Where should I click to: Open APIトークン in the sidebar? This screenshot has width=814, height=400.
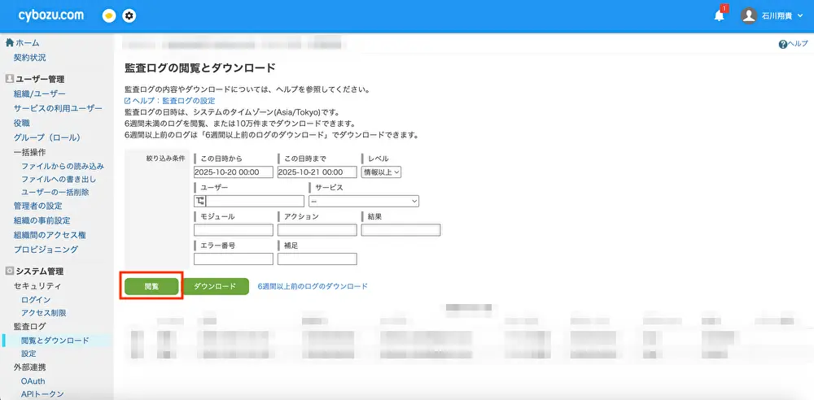[42, 394]
